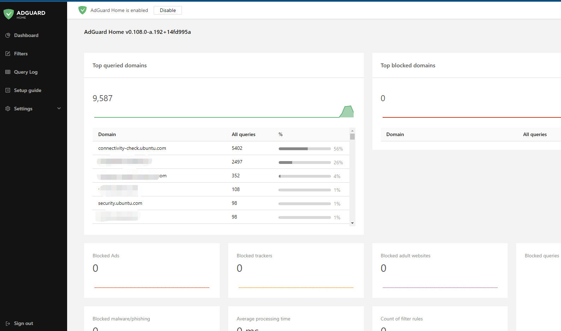
Task: Click the Top blocked domains heading
Action: pos(408,65)
